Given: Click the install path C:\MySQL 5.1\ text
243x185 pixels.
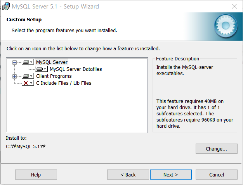Looking at the screenshot, I should [x=26, y=146].
